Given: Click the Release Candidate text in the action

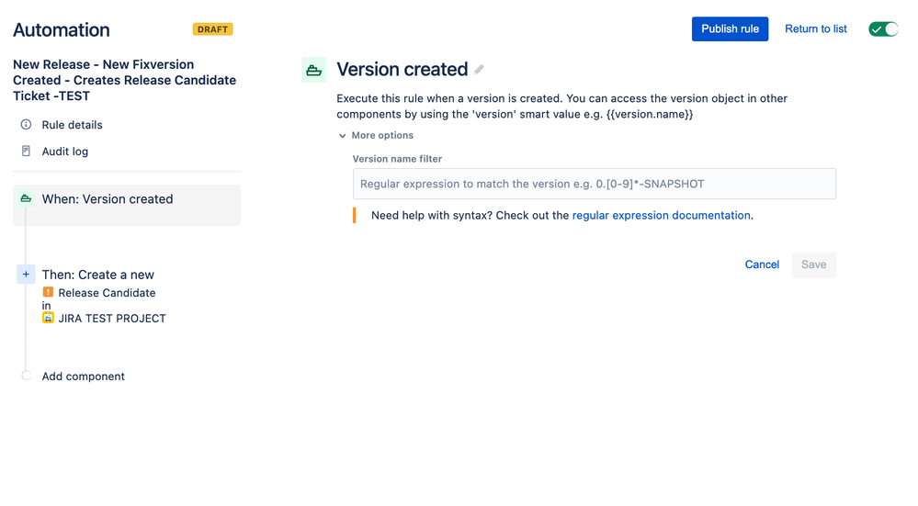Looking at the screenshot, I should click(107, 292).
